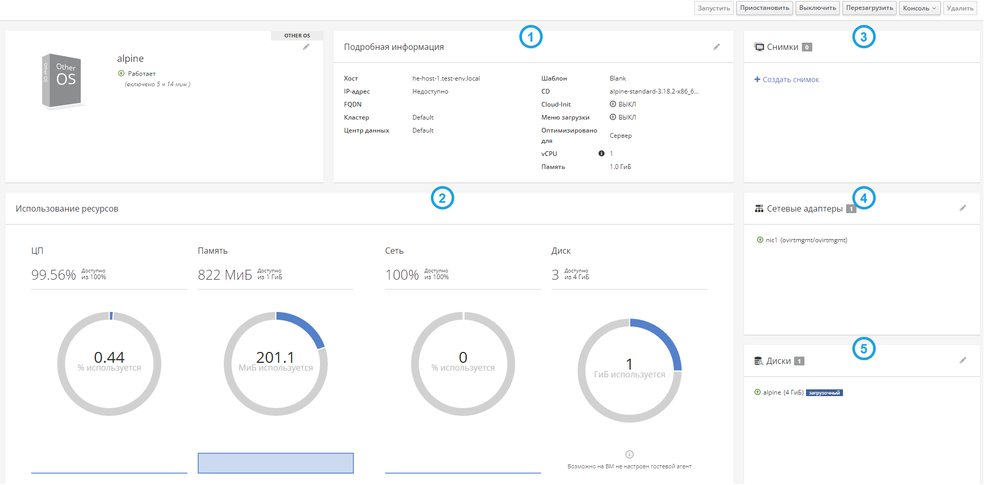Edit the Подробная информация panel via its pencil icon
This screenshot has width=984, height=485.
[x=717, y=47]
